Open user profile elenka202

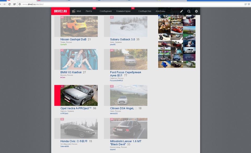[114, 113]
